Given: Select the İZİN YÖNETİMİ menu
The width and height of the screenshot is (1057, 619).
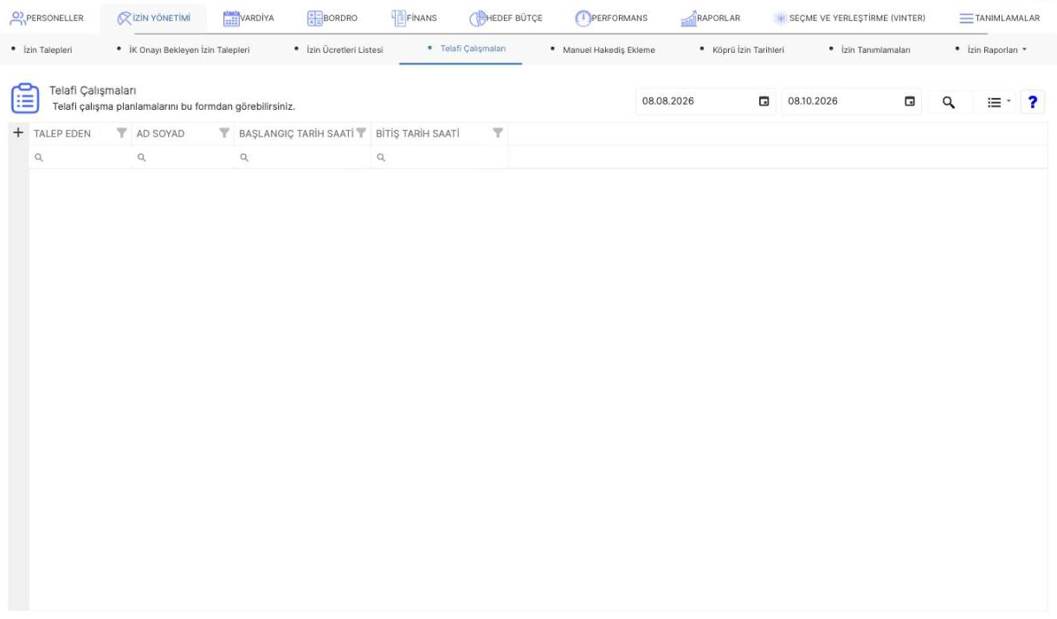Looking at the screenshot, I should 153,19.
